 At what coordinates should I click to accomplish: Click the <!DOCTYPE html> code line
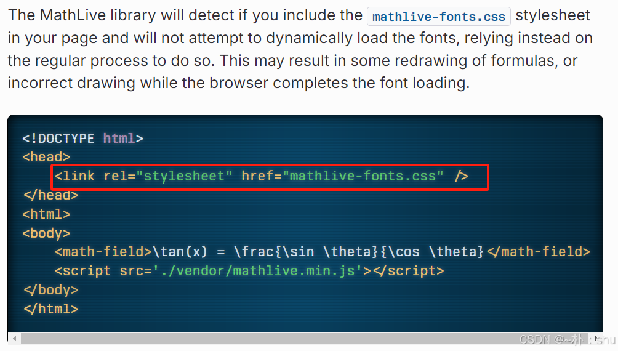82,139
